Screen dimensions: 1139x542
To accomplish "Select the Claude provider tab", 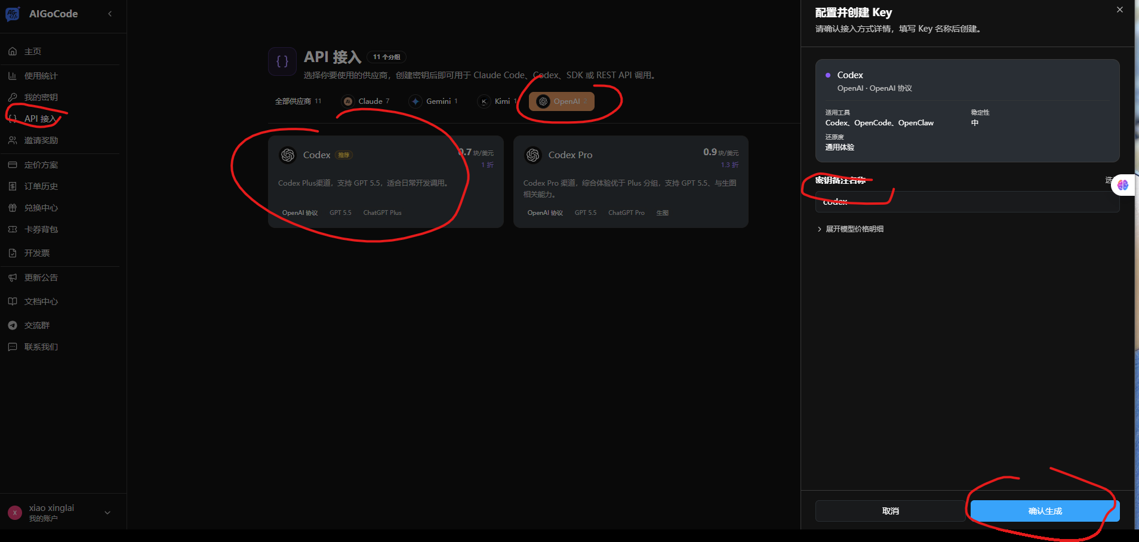I will coord(366,101).
